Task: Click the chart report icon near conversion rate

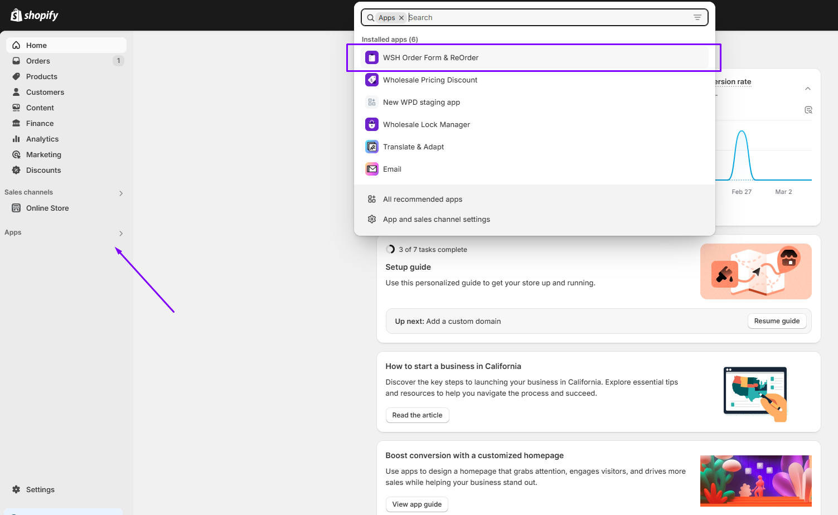Action: 808,110
